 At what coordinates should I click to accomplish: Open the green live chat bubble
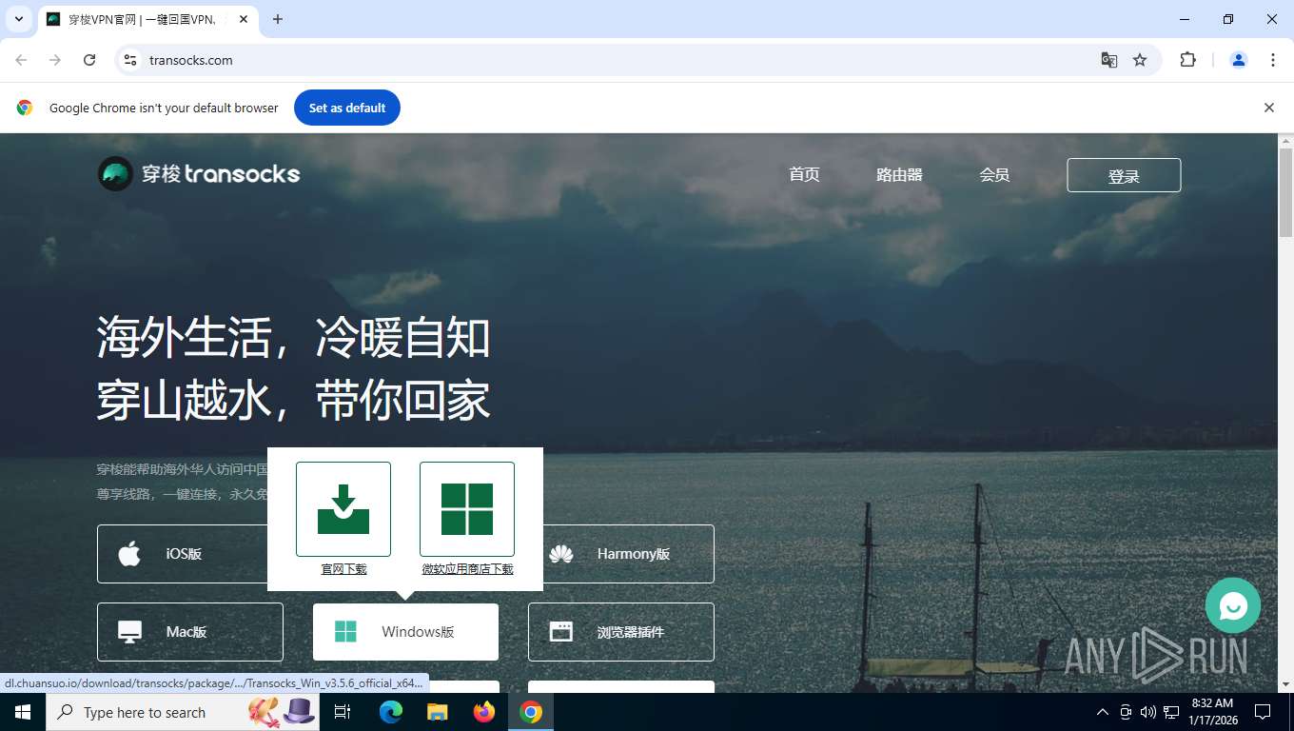pos(1232,605)
